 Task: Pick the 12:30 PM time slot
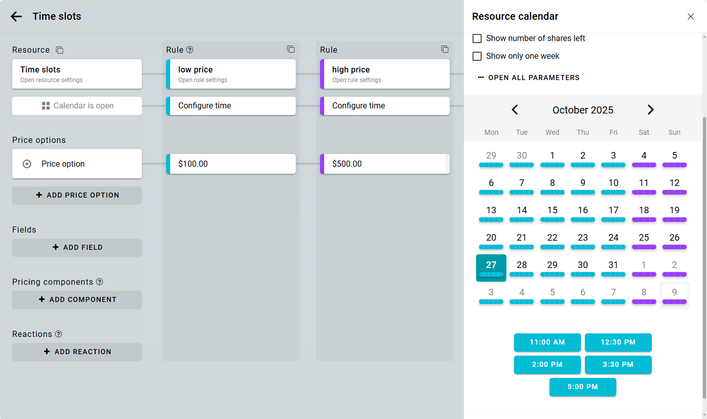coord(618,342)
